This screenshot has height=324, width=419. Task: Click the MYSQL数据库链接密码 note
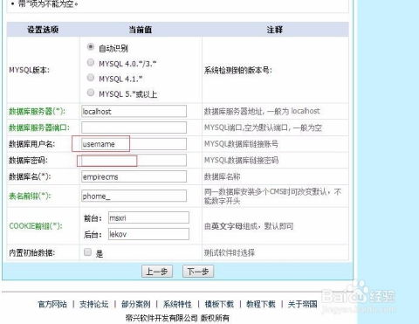241,160
